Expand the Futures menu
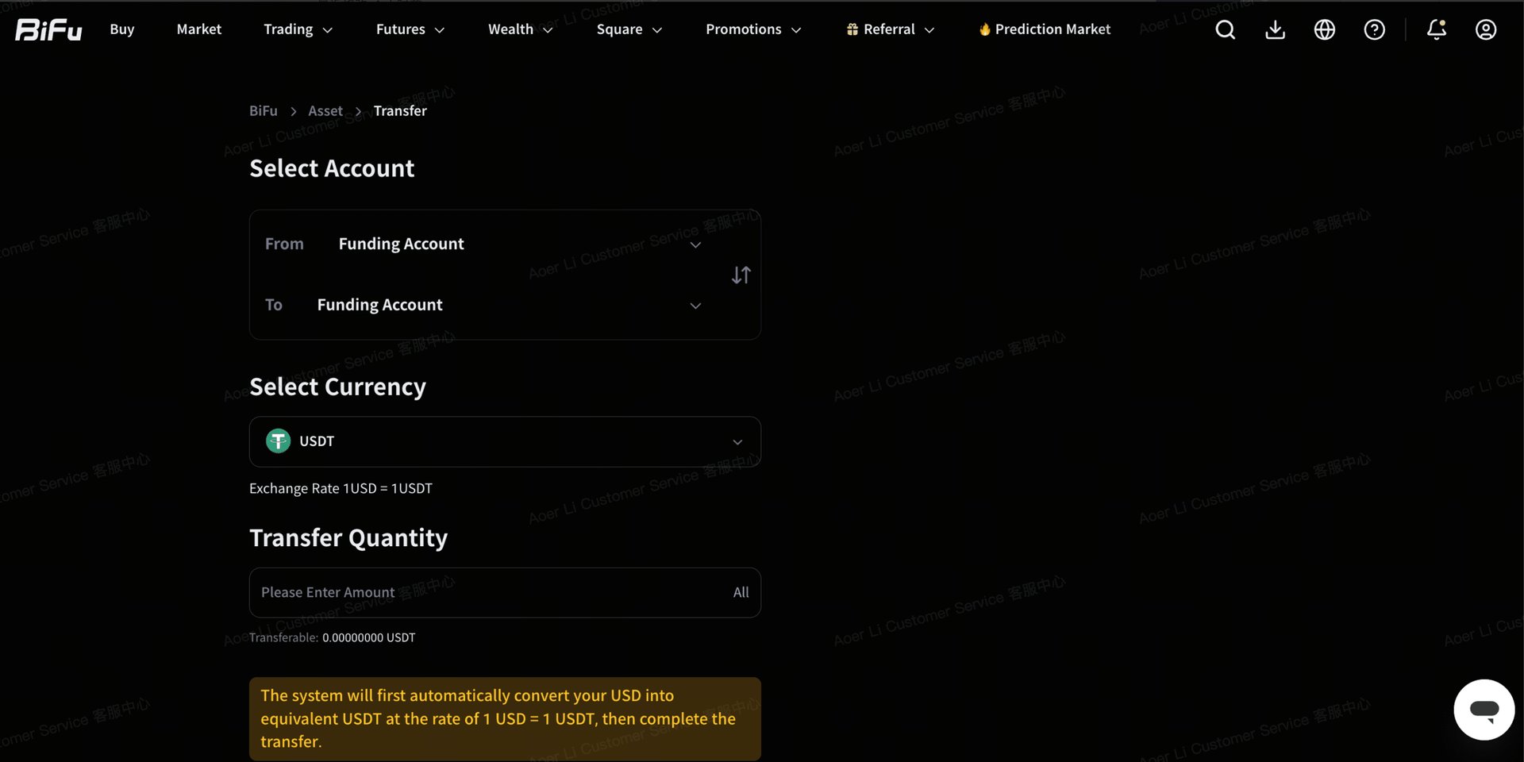Image resolution: width=1524 pixels, height=762 pixels. 410,29
